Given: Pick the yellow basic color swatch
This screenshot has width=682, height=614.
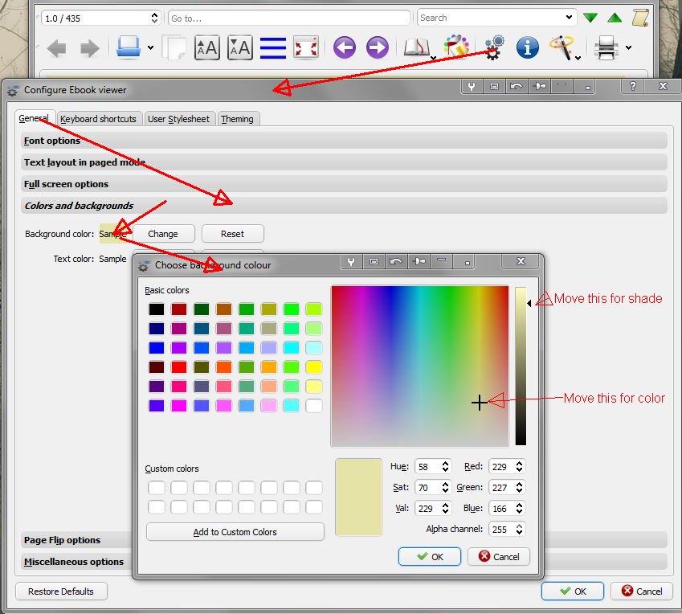Looking at the screenshot, I should 313,366.
